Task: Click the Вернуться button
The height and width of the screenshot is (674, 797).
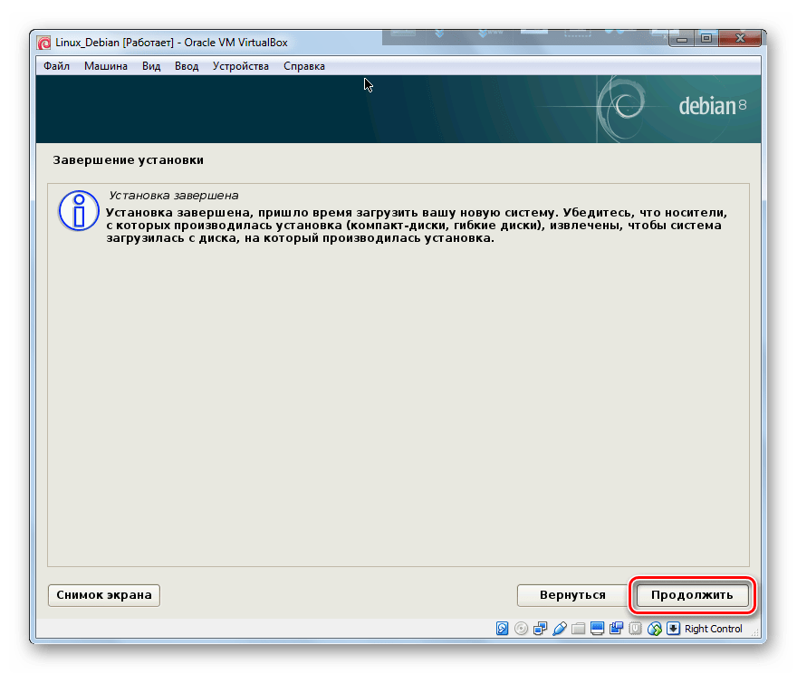Action: pos(572,595)
